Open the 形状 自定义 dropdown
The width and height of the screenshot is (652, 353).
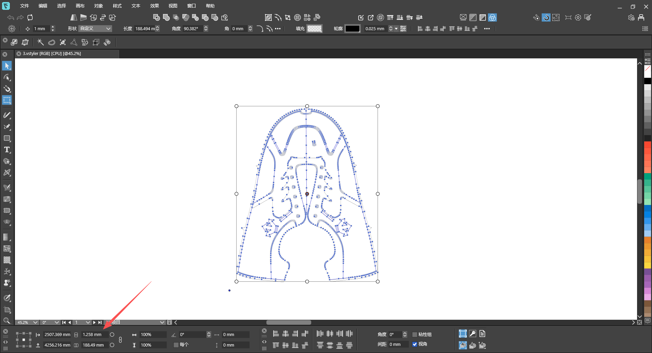pyautogui.click(x=95, y=29)
